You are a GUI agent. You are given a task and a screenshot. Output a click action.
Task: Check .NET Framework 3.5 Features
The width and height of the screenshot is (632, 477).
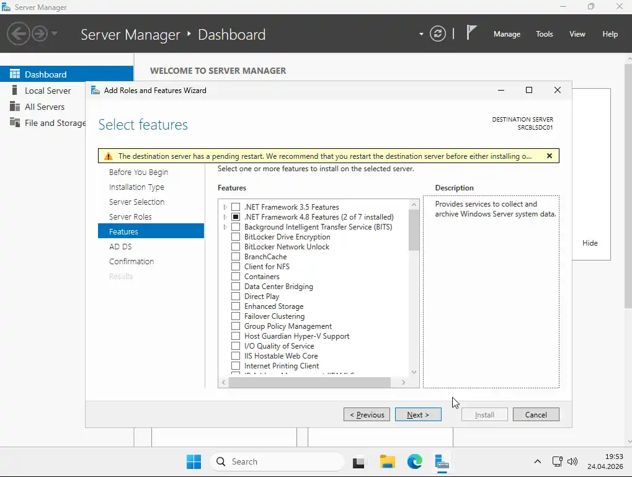click(236, 207)
